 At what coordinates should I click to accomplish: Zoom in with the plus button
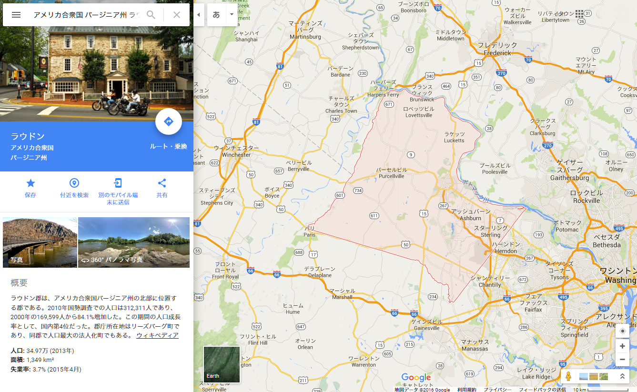point(622,346)
